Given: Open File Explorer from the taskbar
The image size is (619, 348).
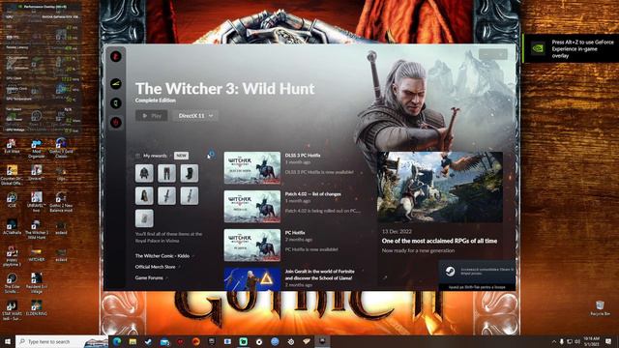Looking at the screenshot, I should 133,341.
